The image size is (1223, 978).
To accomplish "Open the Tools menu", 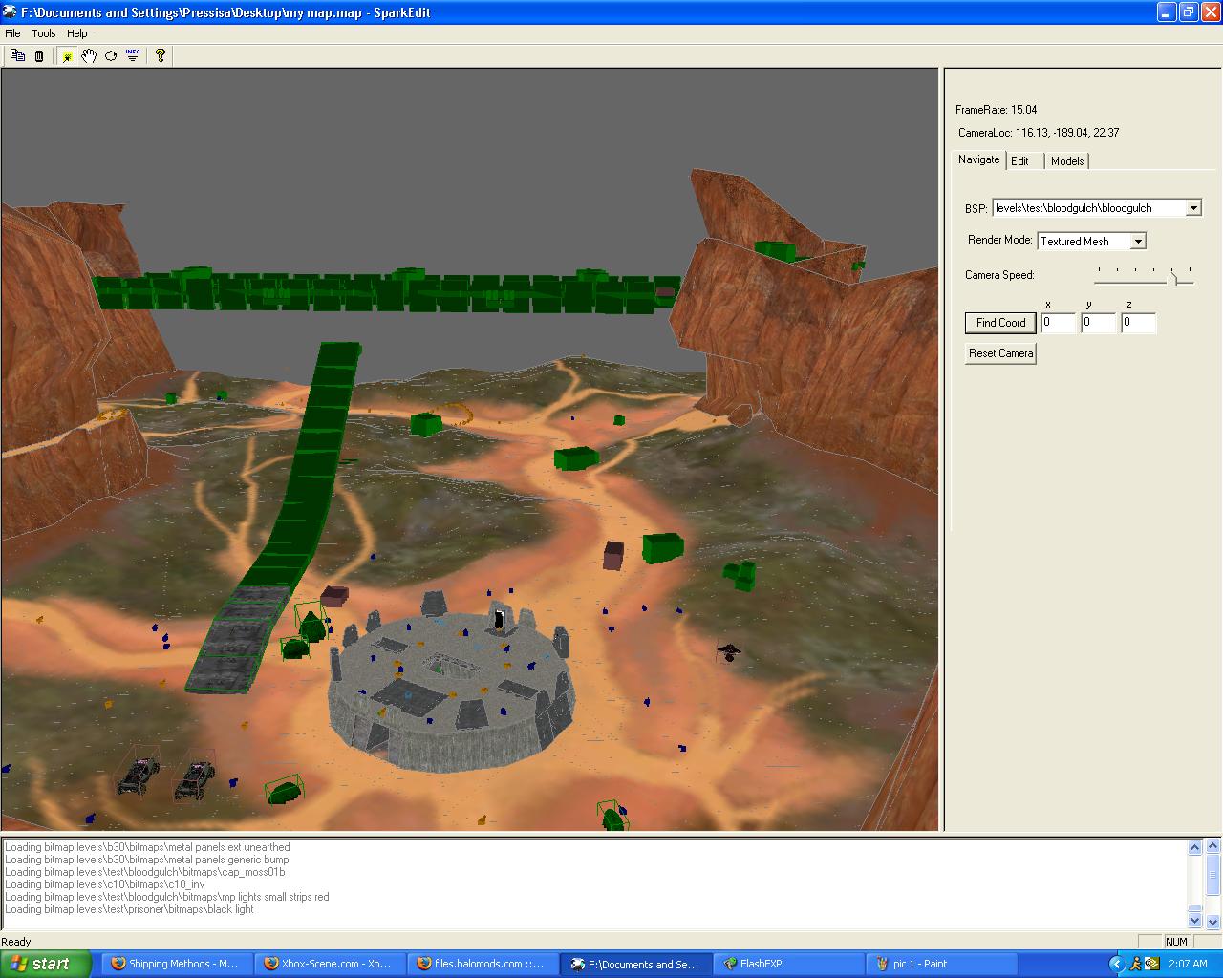I will [44, 33].
